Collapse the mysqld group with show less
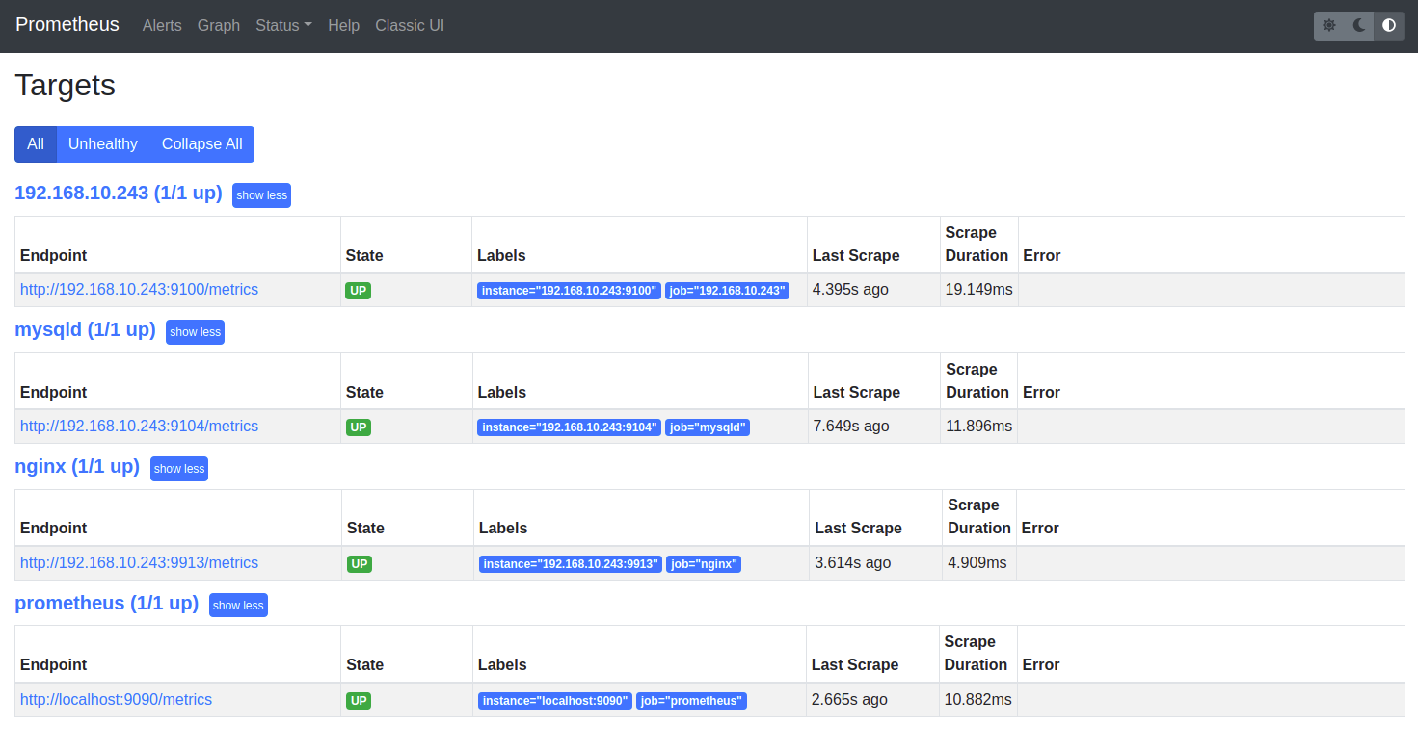 (196, 332)
